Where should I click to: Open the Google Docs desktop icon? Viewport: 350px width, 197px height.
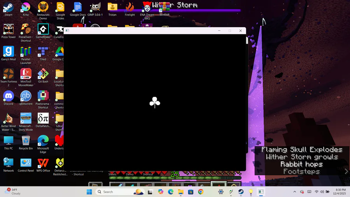tap(78, 9)
